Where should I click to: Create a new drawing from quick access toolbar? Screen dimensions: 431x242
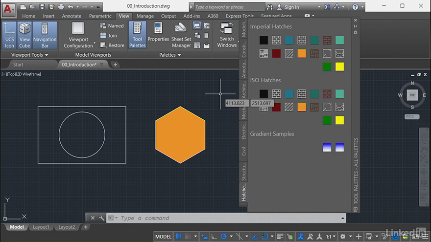pos(23,7)
